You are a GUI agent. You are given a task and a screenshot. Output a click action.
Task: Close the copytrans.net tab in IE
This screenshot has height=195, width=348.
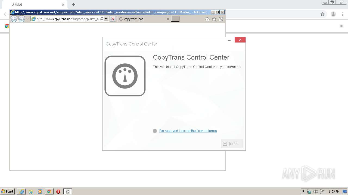pos(168,19)
